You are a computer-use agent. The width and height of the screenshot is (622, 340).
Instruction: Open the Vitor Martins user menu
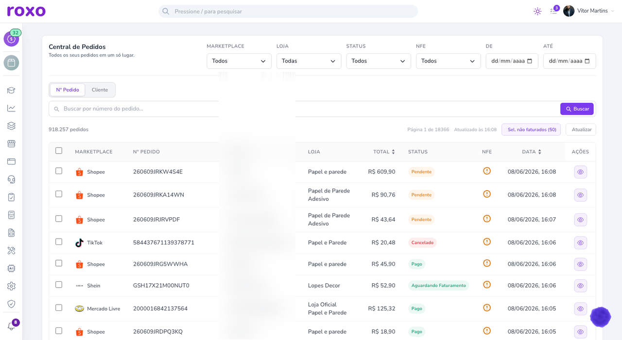589,11
